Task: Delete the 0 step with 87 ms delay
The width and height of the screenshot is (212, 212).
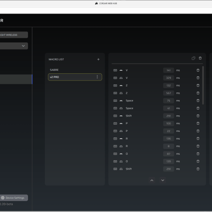Action: pyautogui.click(x=198, y=154)
